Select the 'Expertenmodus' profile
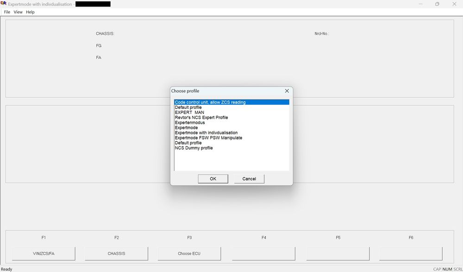Viewport: 463px width, 272px height. (231, 122)
